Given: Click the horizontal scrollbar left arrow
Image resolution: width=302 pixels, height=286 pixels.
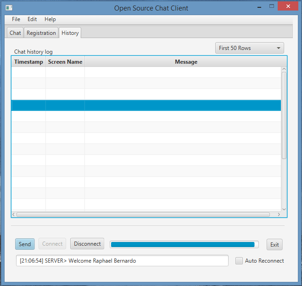Looking at the screenshot, I should point(14,214).
